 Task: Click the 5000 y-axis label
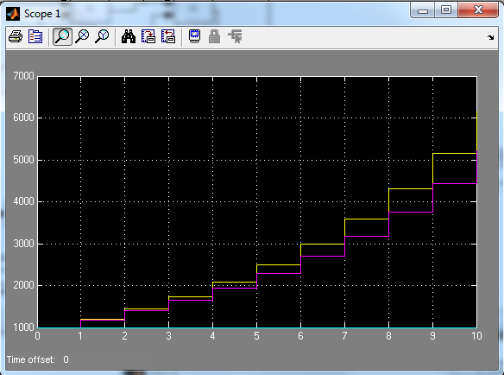[23, 160]
